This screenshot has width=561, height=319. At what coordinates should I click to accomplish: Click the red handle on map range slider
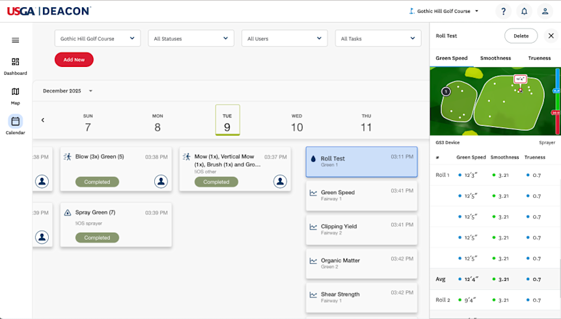556,112
